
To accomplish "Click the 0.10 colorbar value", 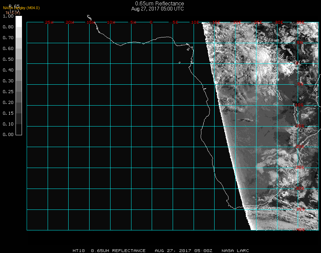I will 8,124.
